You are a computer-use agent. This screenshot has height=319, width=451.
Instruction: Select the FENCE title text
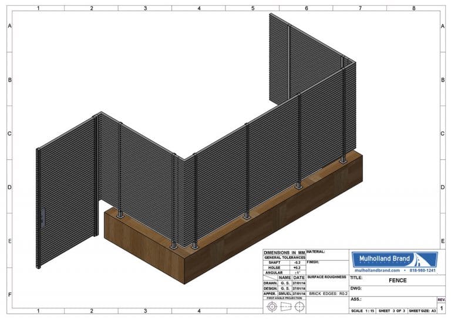click(398, 280)
